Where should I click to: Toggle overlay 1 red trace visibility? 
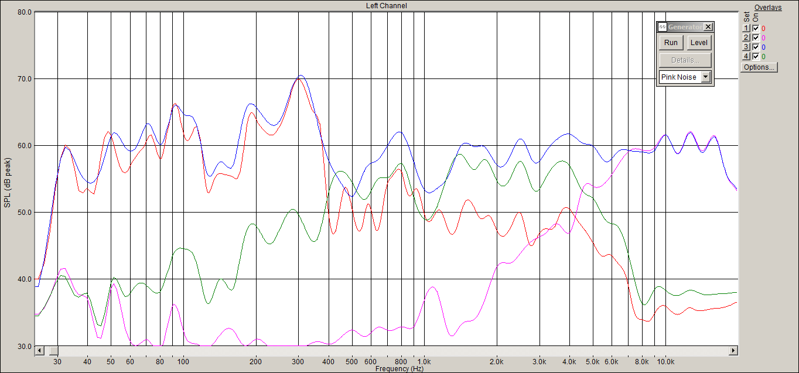[x=756, y=28]
